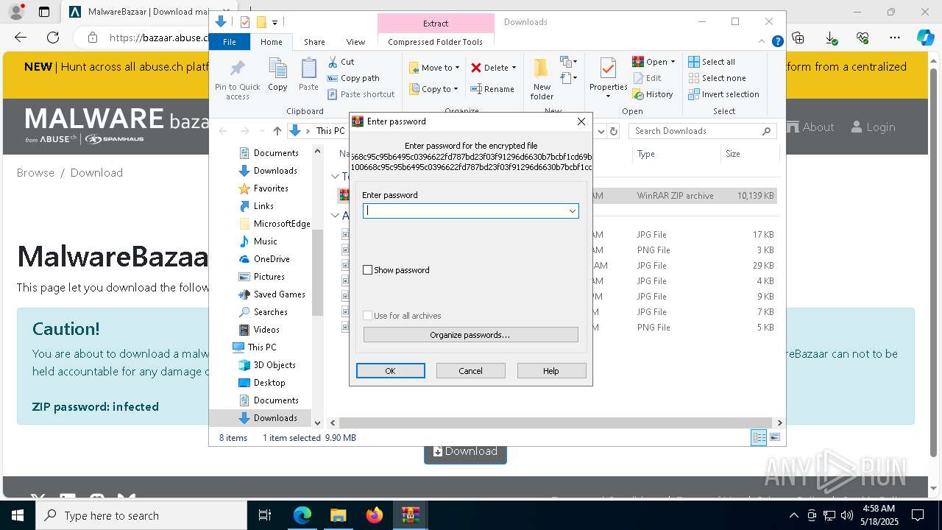Viewport: 942px width, 530px height.
Task: Expand the Open dropdown in ribbon
Action: pyautogui.click(x=673, y=62)
